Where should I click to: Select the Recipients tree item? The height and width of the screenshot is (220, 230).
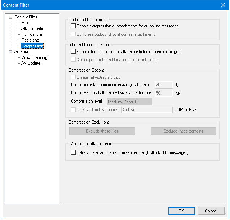[30, 40]
